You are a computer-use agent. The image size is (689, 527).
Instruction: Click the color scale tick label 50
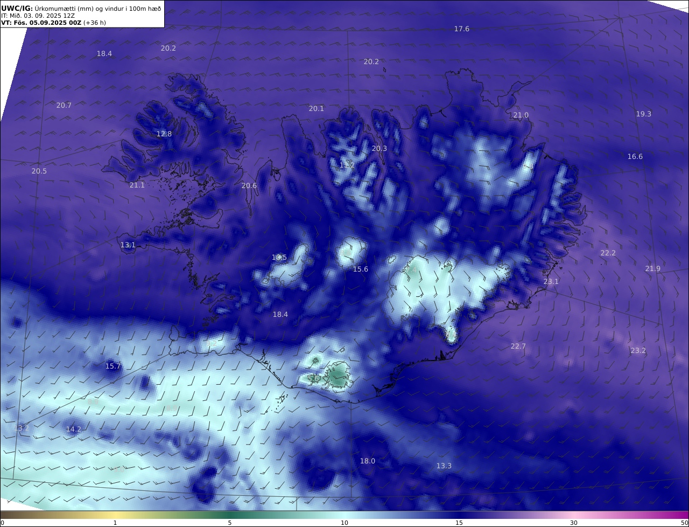(685, 523)
